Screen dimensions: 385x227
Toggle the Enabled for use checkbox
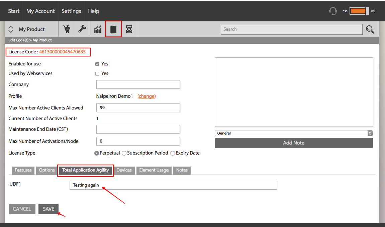coord(97,64)
